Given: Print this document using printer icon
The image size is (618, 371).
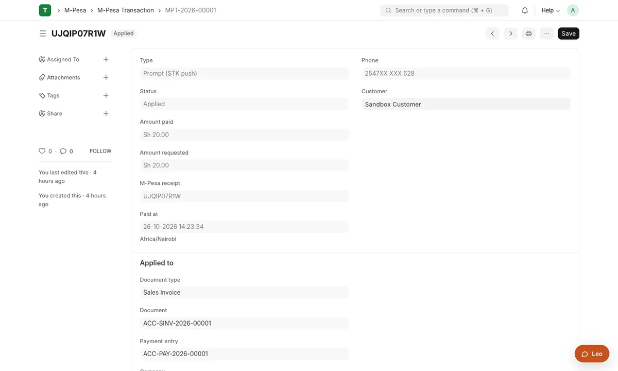Looking at the screenshot, I should tap(528, 33).
